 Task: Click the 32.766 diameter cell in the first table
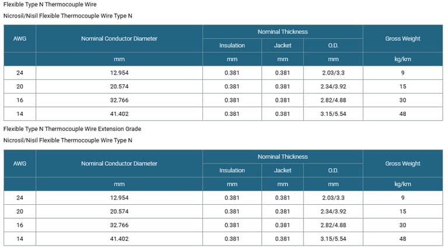point(119,100)
